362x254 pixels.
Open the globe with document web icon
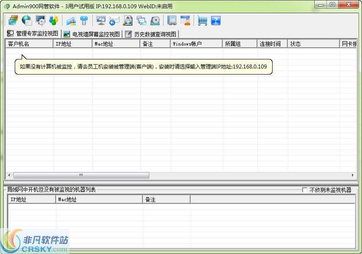point(27,20)
